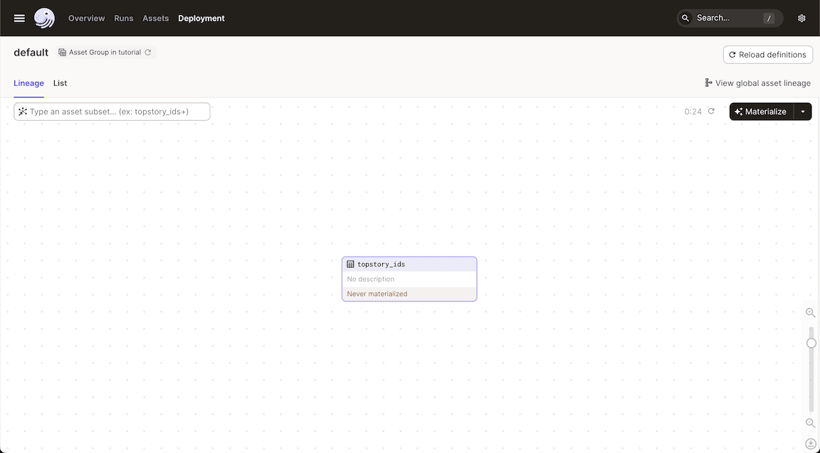Open the Runs page
Viewport: 820px width, 453px height.
[123, 18]
